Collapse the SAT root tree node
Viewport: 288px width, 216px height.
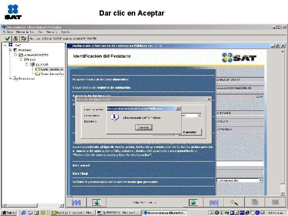pos(5,45)
